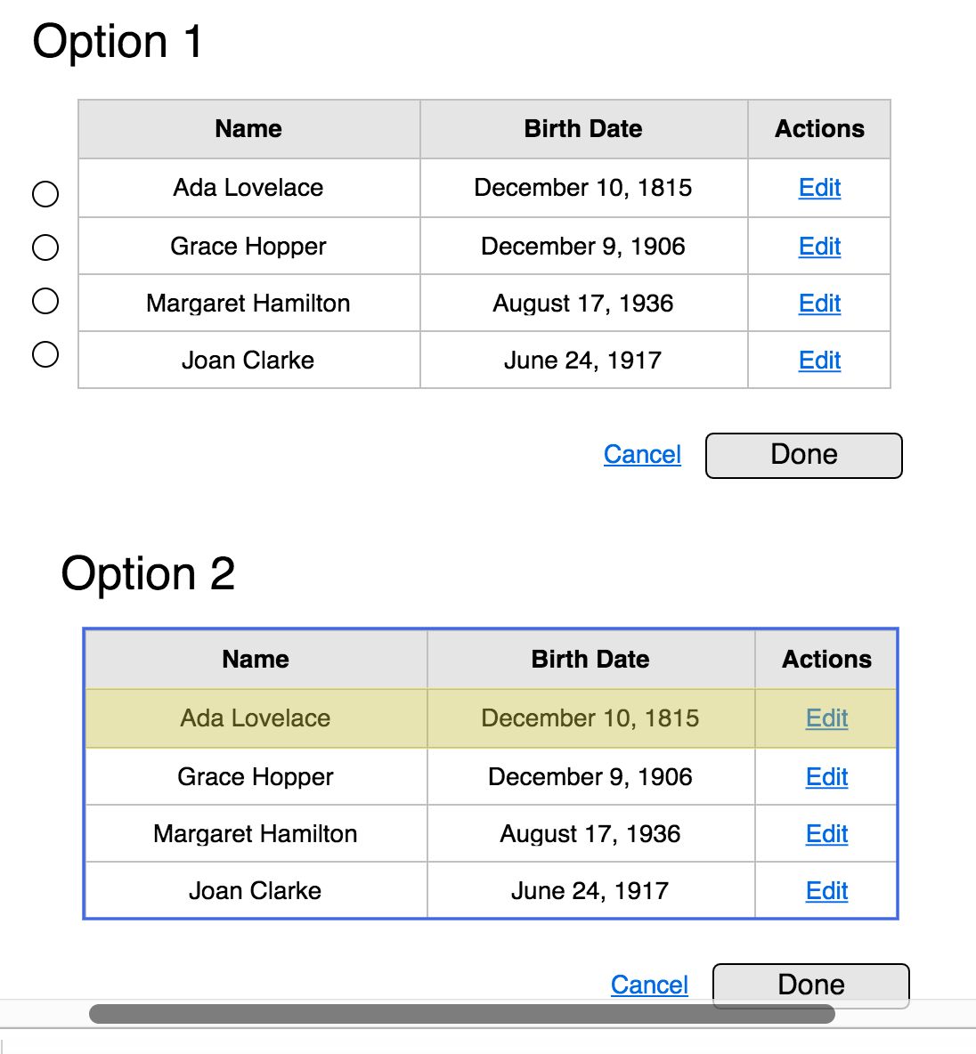
Task: Click the horizontal scrollbar thumb
Action: pyautogui.click(x=461, y=1014)
